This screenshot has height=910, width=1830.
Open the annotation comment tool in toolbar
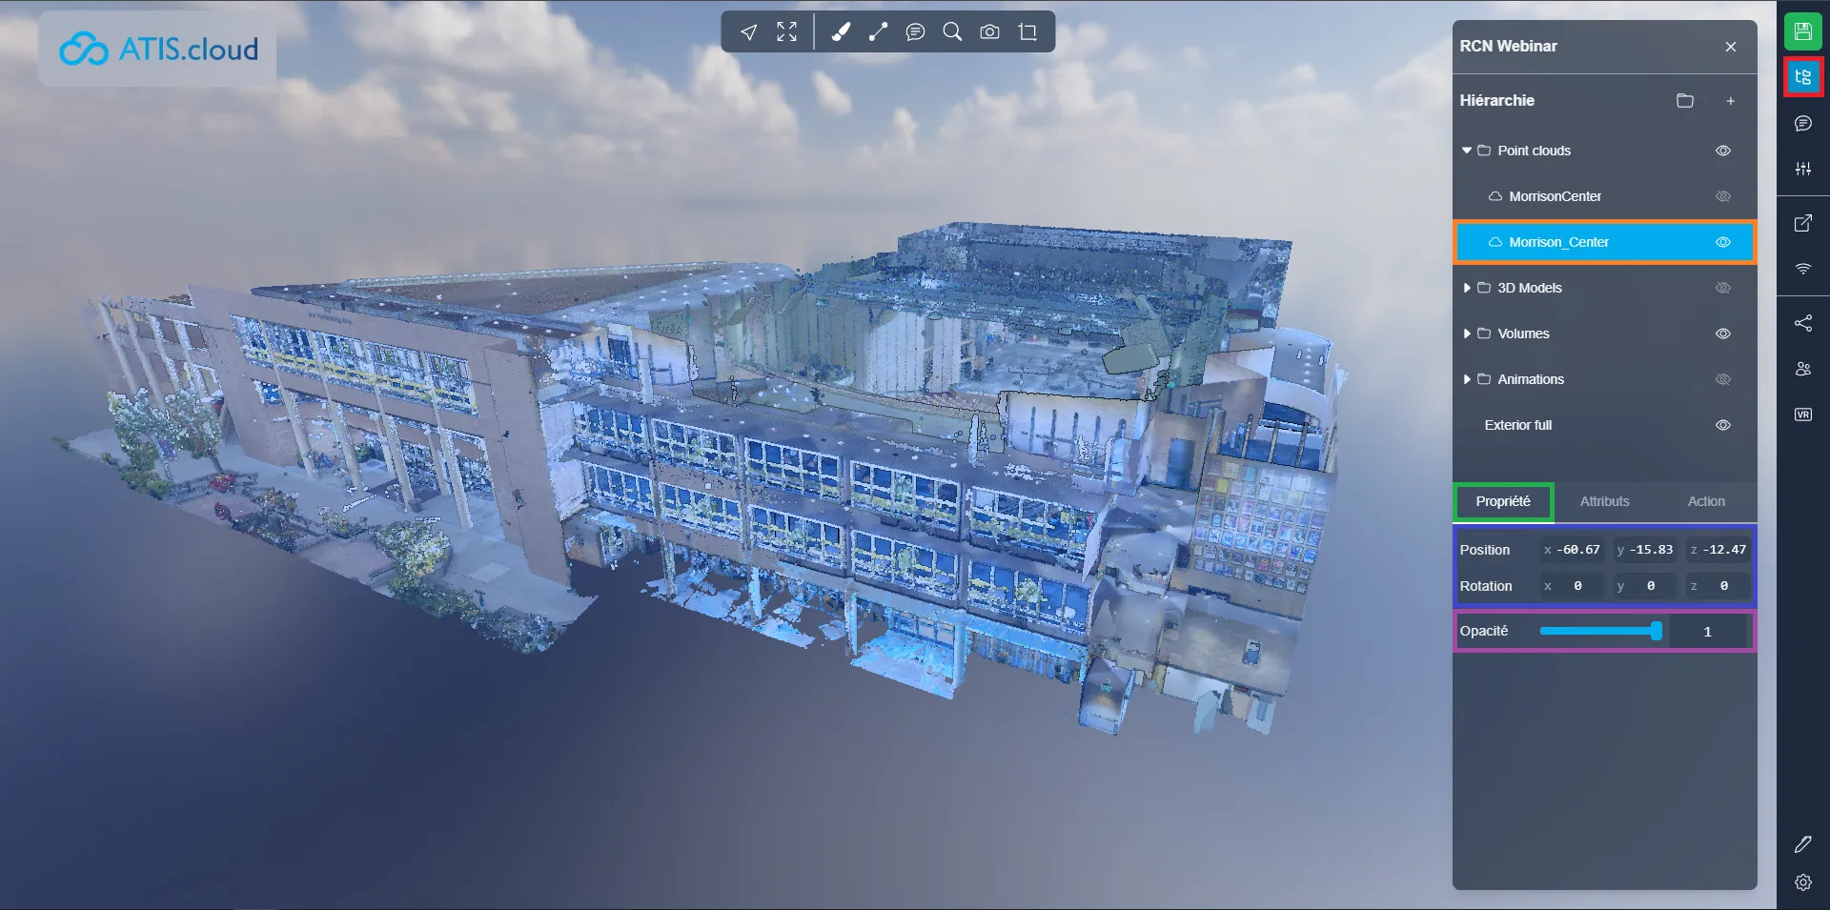[915, 32]
